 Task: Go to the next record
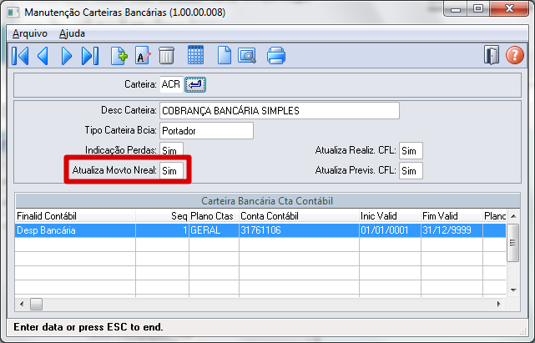click(67, 56)
